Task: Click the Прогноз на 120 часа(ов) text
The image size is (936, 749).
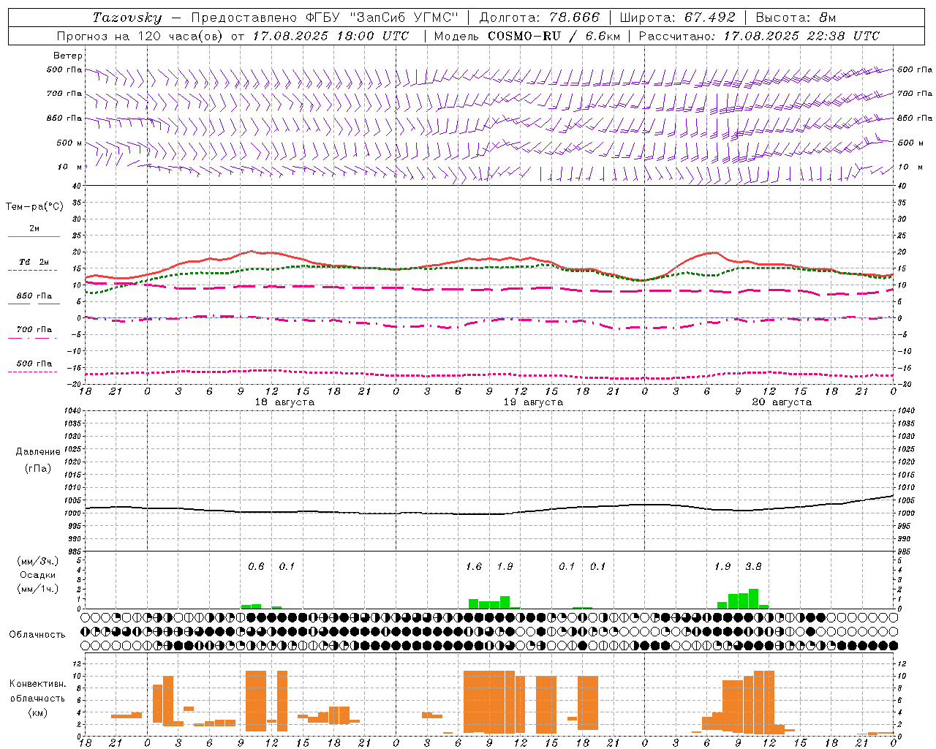Action: [140, 36]
